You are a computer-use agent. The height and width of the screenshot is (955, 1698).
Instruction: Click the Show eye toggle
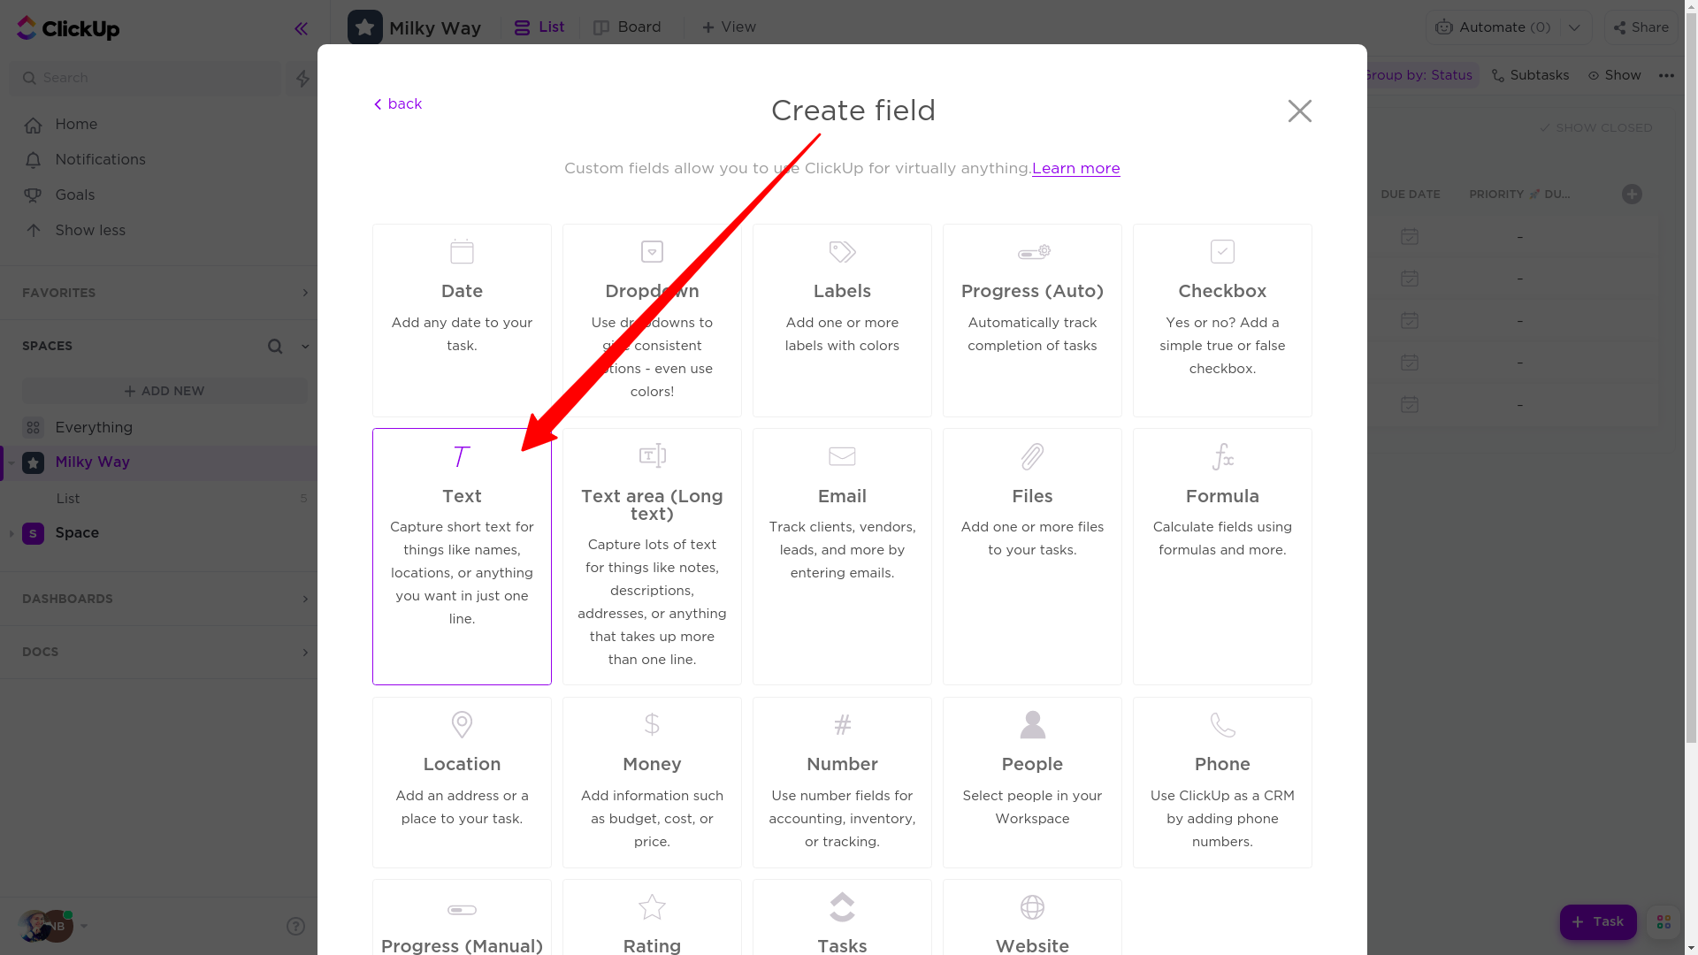(x=1614, y=75)
